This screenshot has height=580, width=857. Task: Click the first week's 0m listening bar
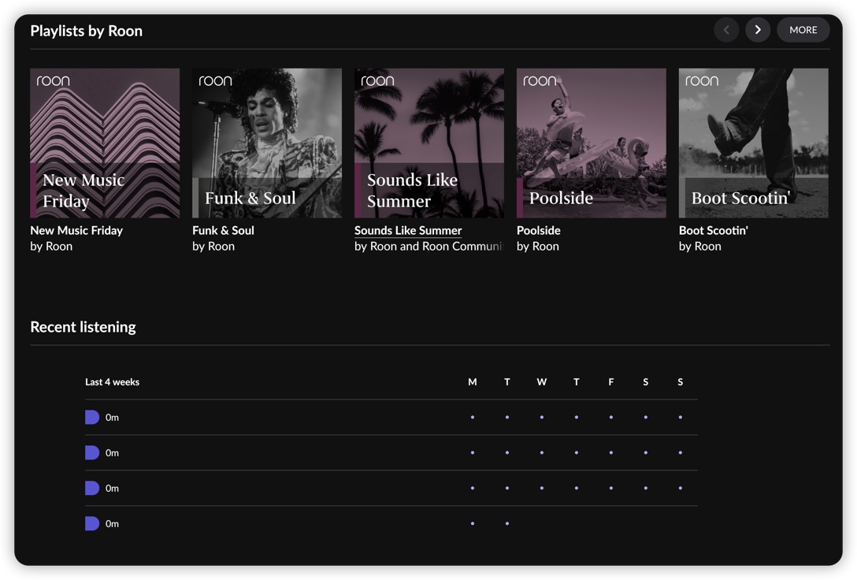(x=92, y=417)
